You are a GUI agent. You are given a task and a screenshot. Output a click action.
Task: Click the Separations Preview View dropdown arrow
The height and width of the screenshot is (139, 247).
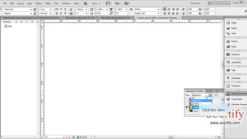click(210, 95)
